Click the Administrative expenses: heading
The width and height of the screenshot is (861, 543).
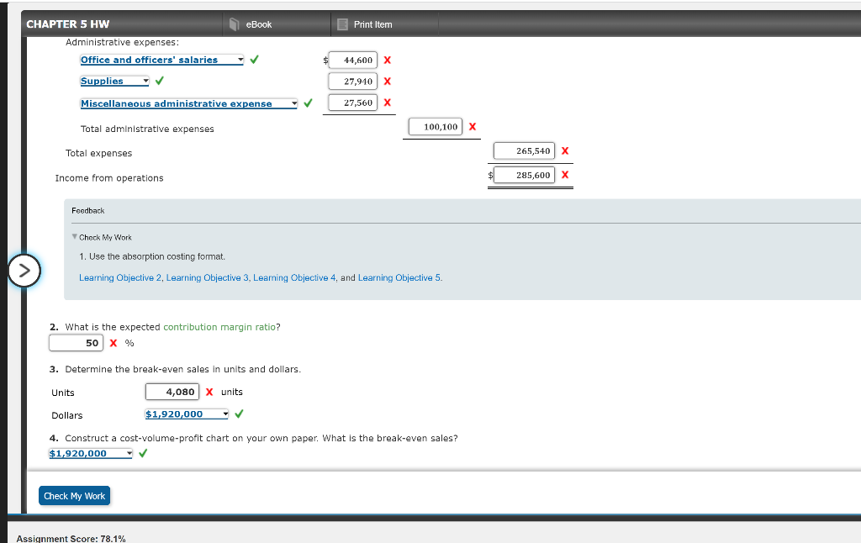tap(122, 42)
